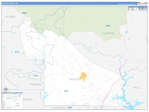This screenshot has height=112, width=149.
Task: Click the LUMPKIN county label
Action: click(x=108, y=33)
